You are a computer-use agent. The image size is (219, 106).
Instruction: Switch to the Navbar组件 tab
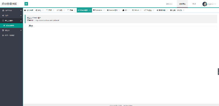point(113,10)
